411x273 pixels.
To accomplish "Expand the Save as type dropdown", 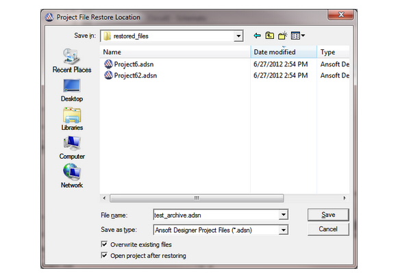I will pyautogui.click(x=284, y=230).
